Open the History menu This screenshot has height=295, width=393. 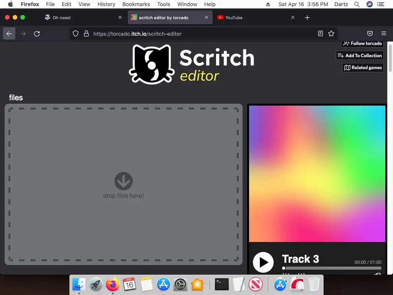(x=106, y=4)
